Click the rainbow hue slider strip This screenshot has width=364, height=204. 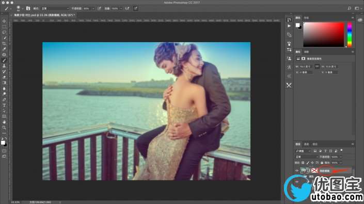click(x=350, y=34)
